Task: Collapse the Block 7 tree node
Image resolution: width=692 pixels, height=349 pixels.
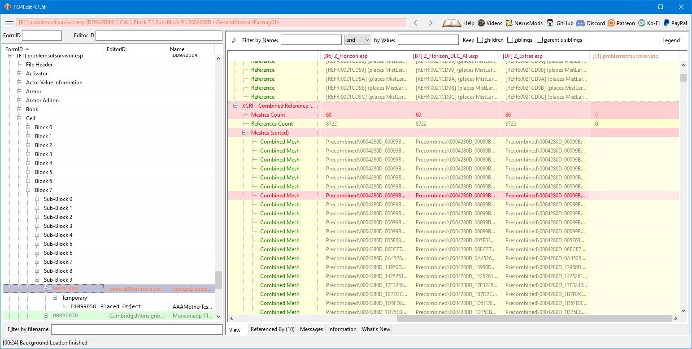Action: 28,190
